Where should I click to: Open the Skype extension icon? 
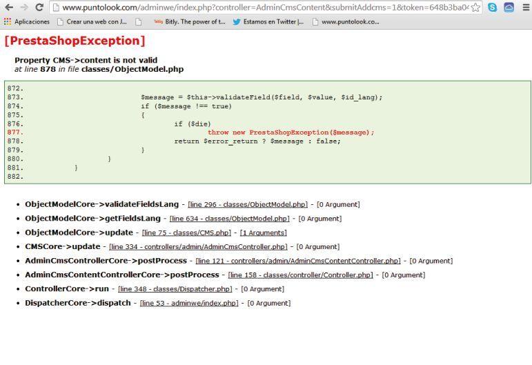[492, 7]
